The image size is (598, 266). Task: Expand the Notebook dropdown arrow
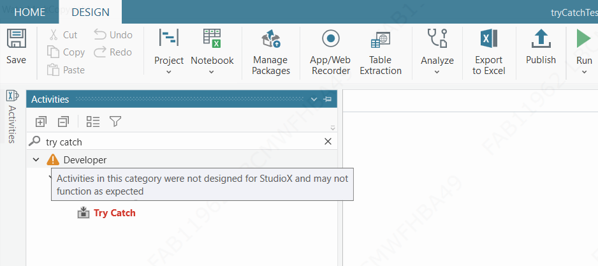[x=212, y=71]
